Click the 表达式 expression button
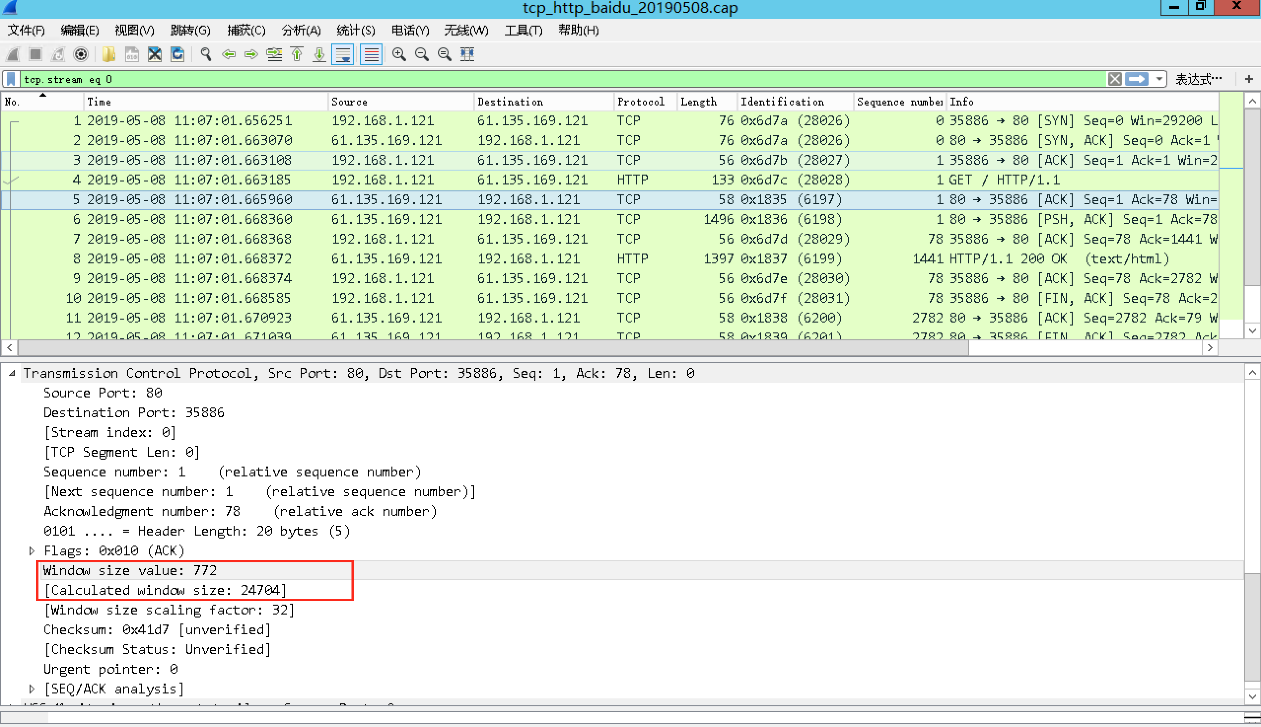 pyautogui.click(x=1197, y=78)
